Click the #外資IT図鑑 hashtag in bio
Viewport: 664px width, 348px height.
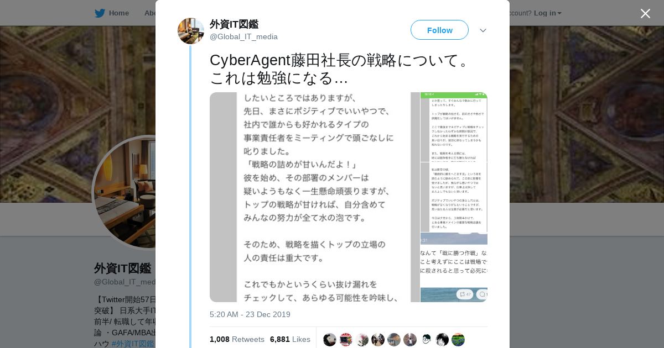(133, 344)
